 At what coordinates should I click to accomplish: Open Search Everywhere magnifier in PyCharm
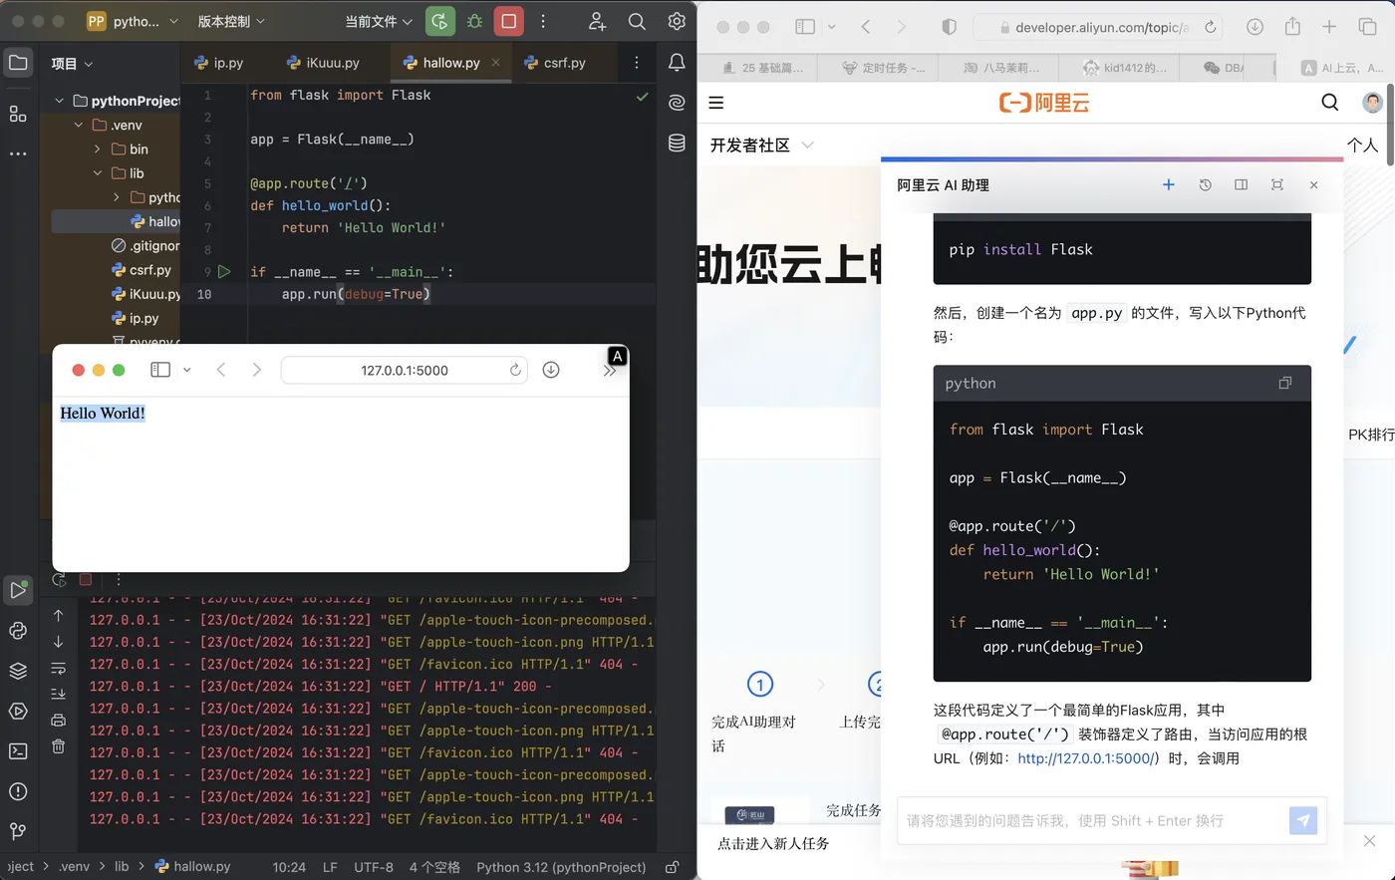(637, 21)
